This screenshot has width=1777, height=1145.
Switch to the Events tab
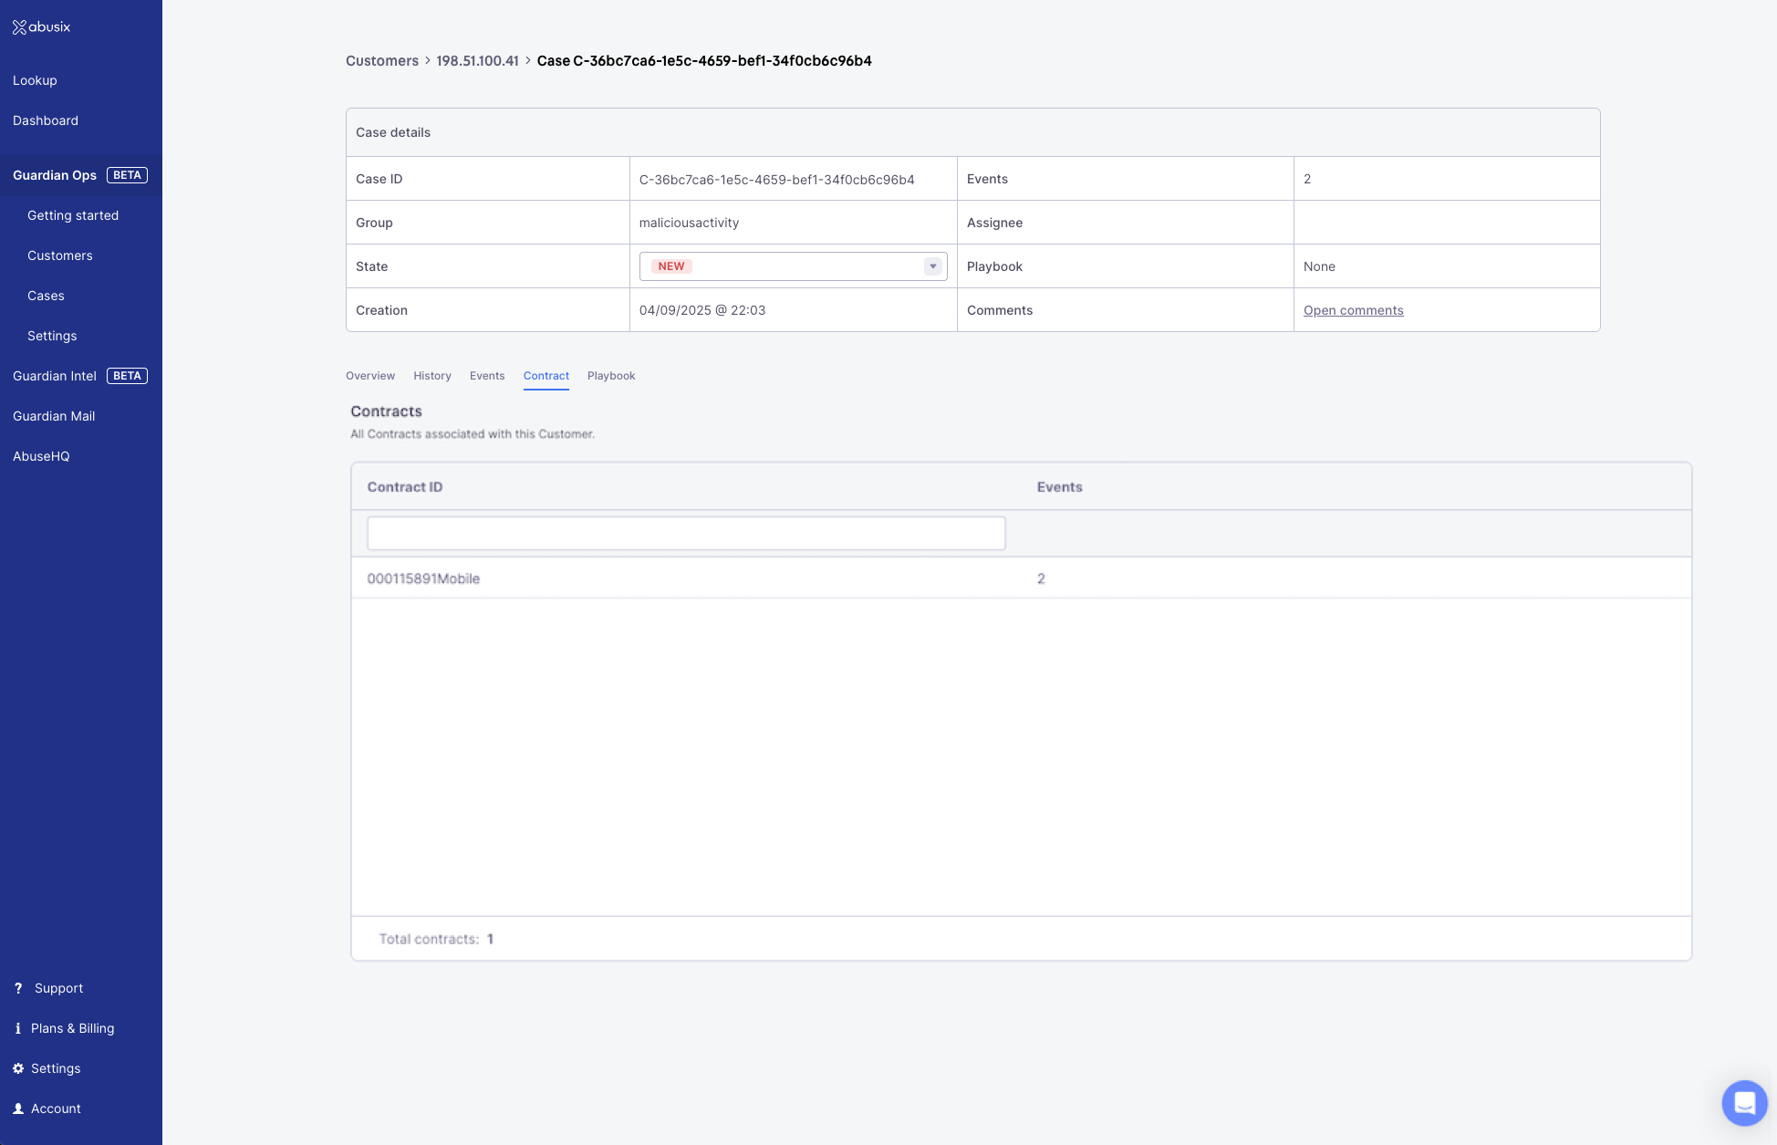coord(487,376)
